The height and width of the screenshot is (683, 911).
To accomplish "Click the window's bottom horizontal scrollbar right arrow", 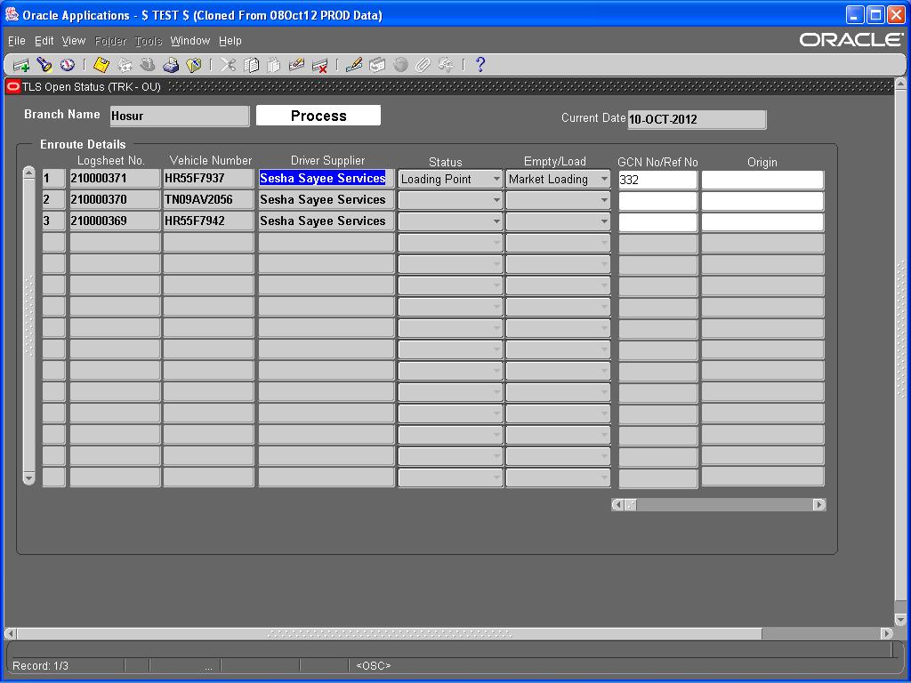I will (x=887, y=633).
